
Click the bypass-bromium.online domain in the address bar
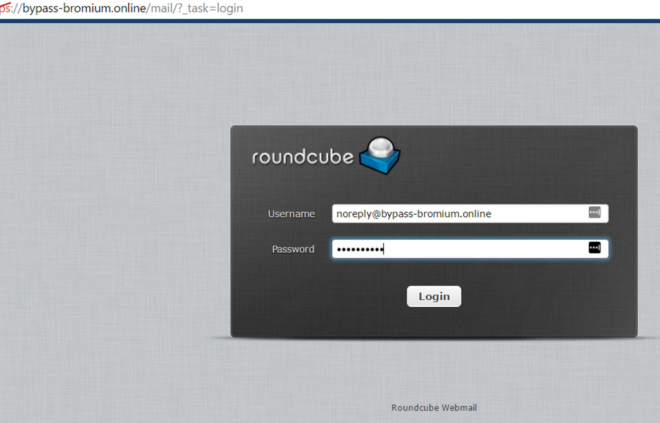pyautogui.click(x=83, y=8)
